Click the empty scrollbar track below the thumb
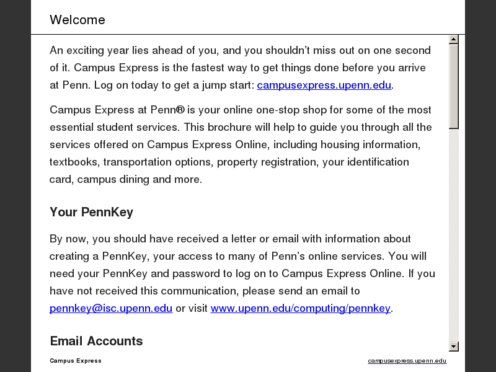This screenshot has width=496, height=372. point(454,236)
